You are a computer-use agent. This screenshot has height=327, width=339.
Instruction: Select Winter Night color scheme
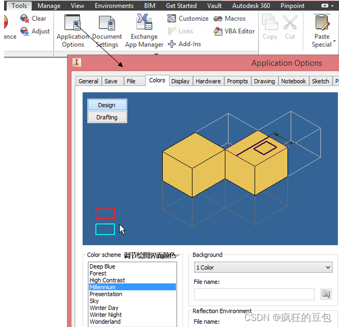click(106, 315)
